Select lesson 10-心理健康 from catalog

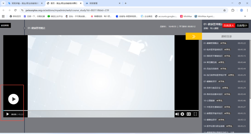click(x=209, y=100)
